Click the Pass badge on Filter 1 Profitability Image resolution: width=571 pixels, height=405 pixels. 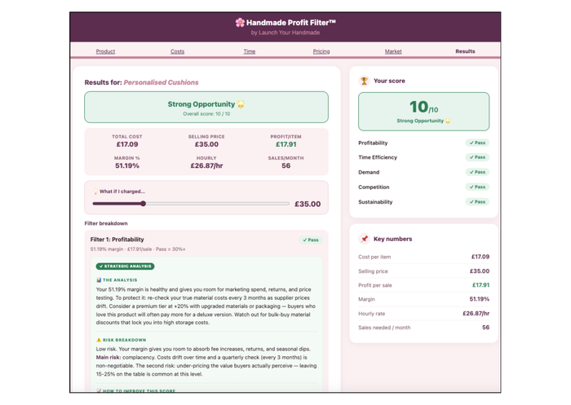311,240
